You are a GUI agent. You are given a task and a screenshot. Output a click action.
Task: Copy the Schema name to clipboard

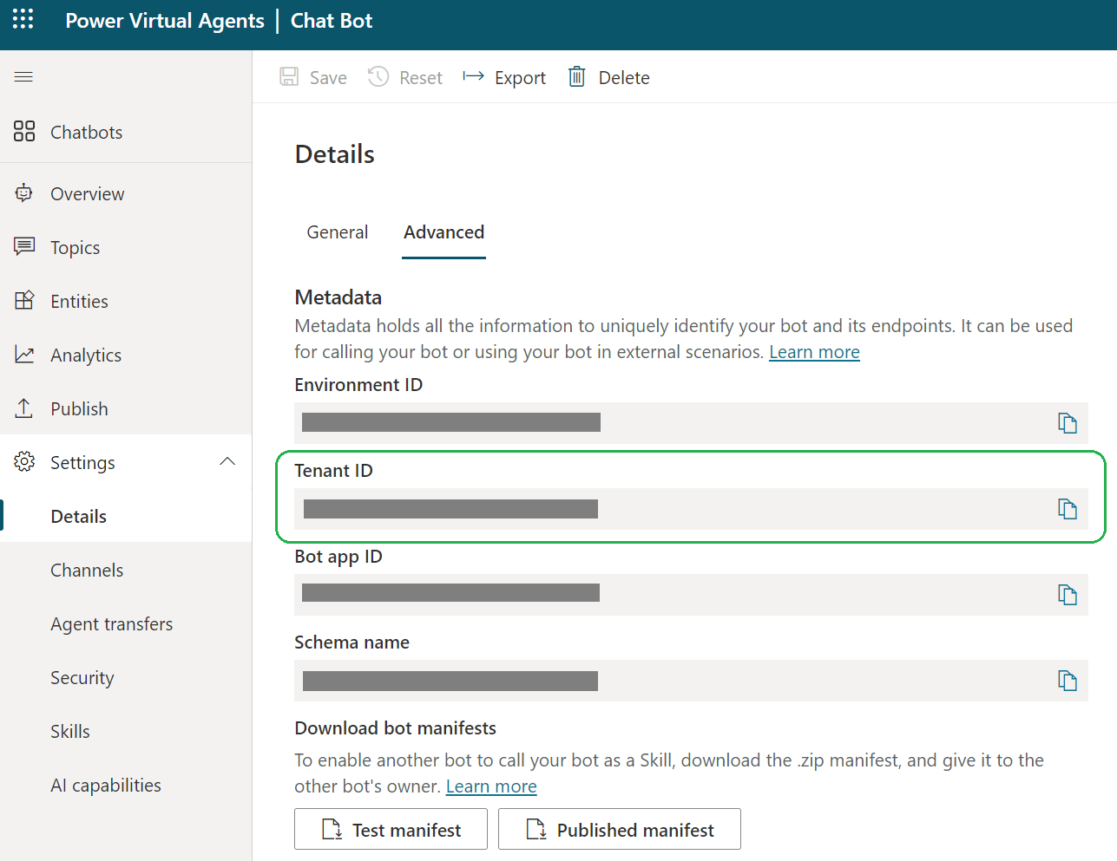pyautogui.click(x=1067, y=681)
